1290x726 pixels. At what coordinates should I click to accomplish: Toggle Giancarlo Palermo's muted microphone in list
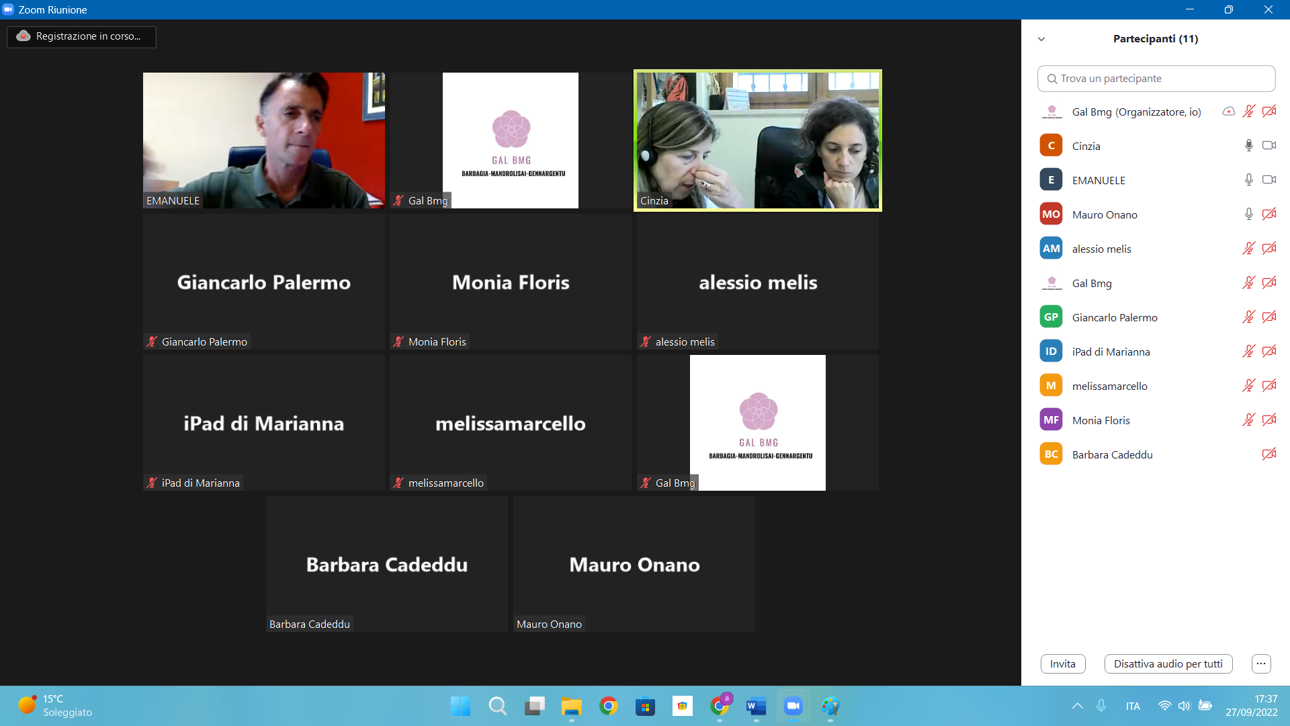1248,317
